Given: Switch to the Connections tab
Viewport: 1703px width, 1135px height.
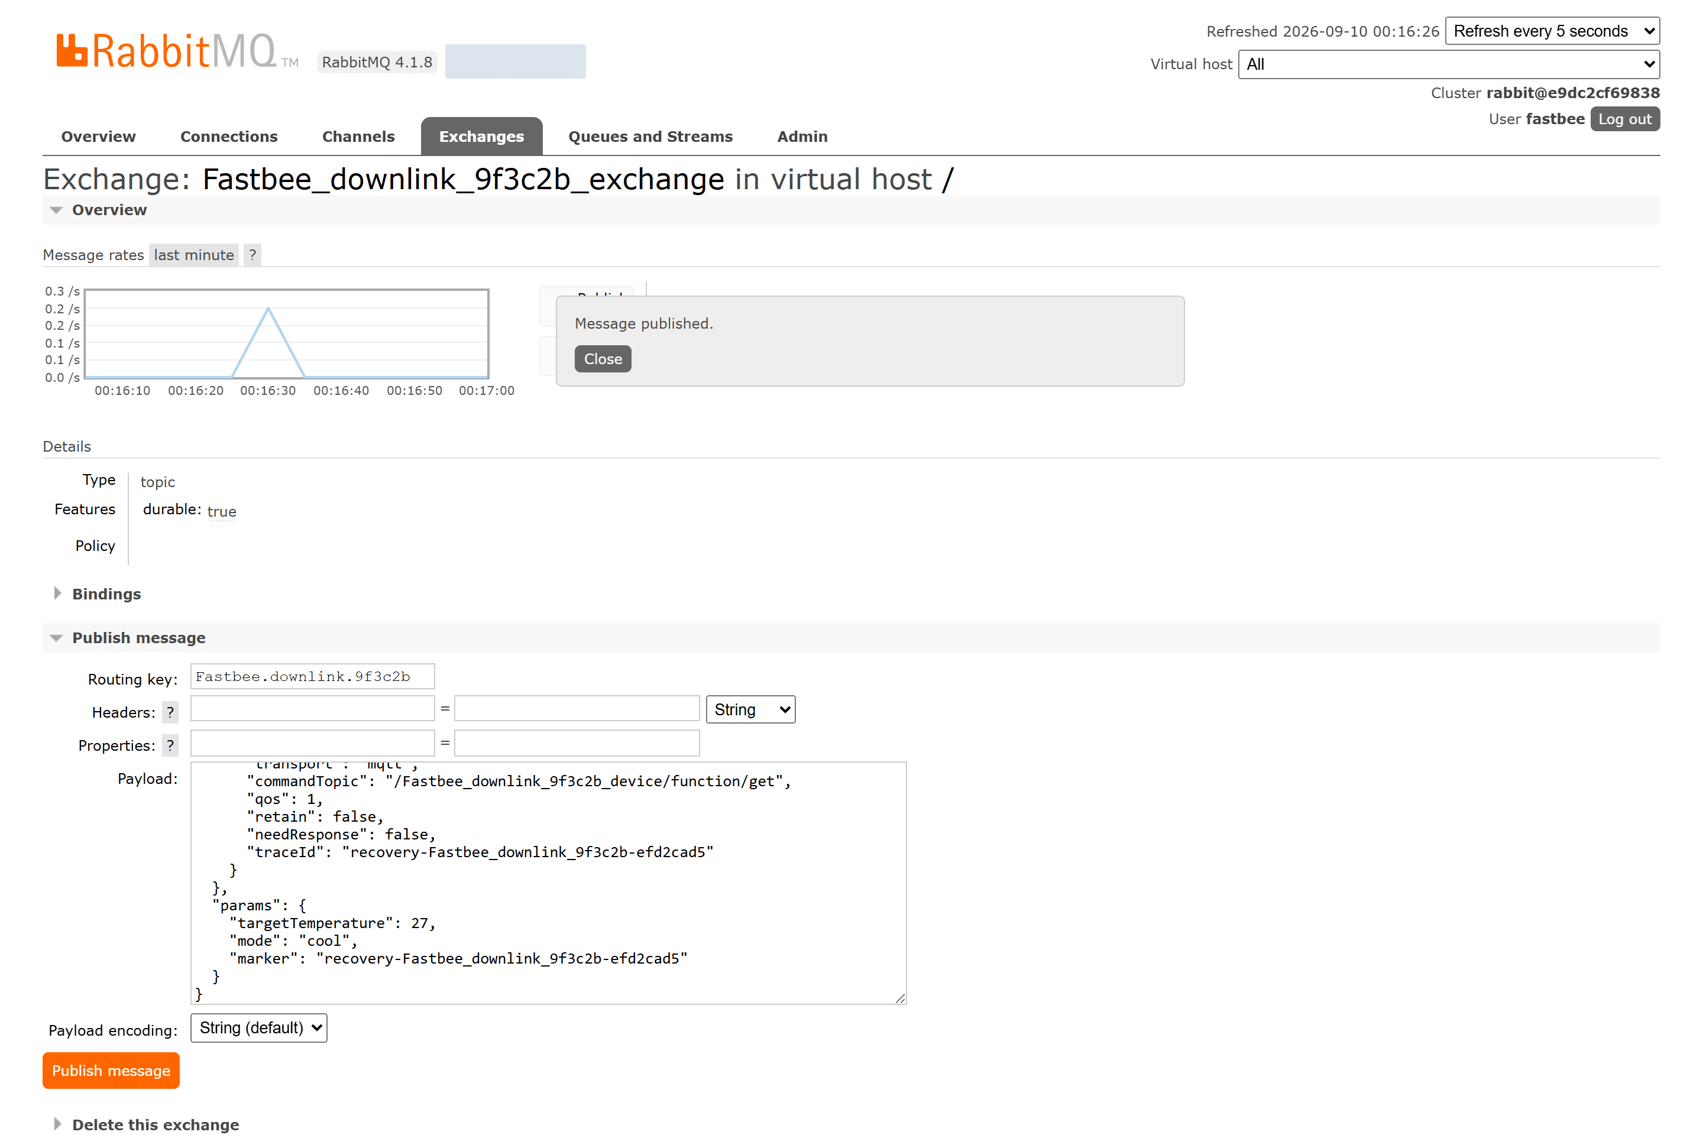Looking at the screenshot, I should [x=229, y=137].
